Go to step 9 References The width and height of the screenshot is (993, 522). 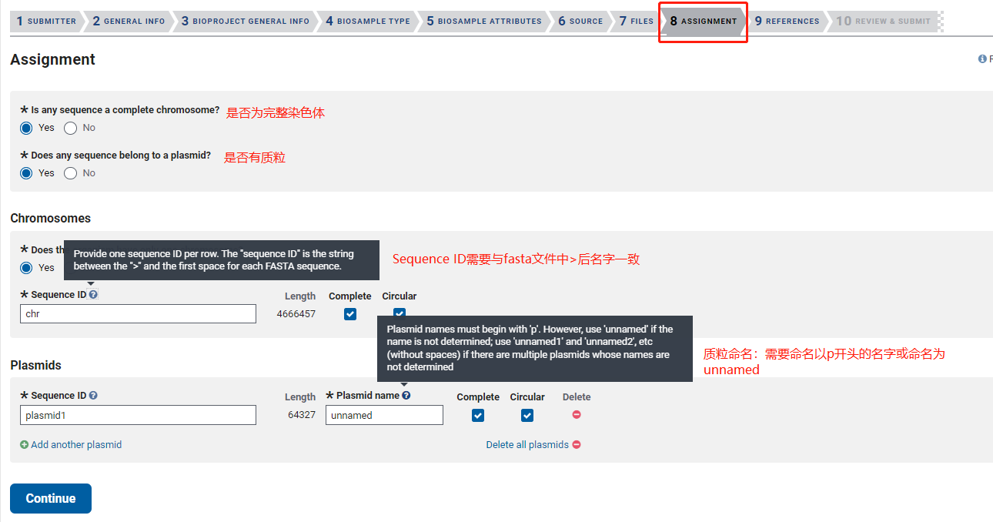click(x=787, y=21)
